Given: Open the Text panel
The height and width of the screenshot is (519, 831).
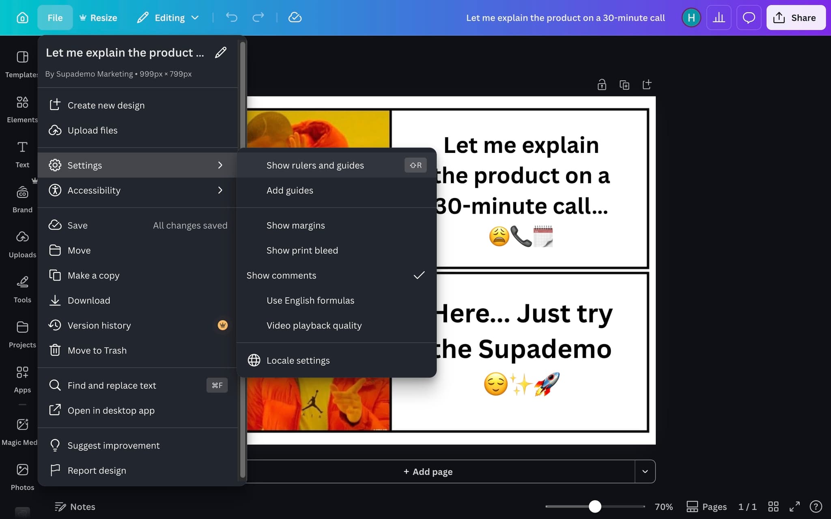Looking at the screenshot, I should [x=22, y=152].
